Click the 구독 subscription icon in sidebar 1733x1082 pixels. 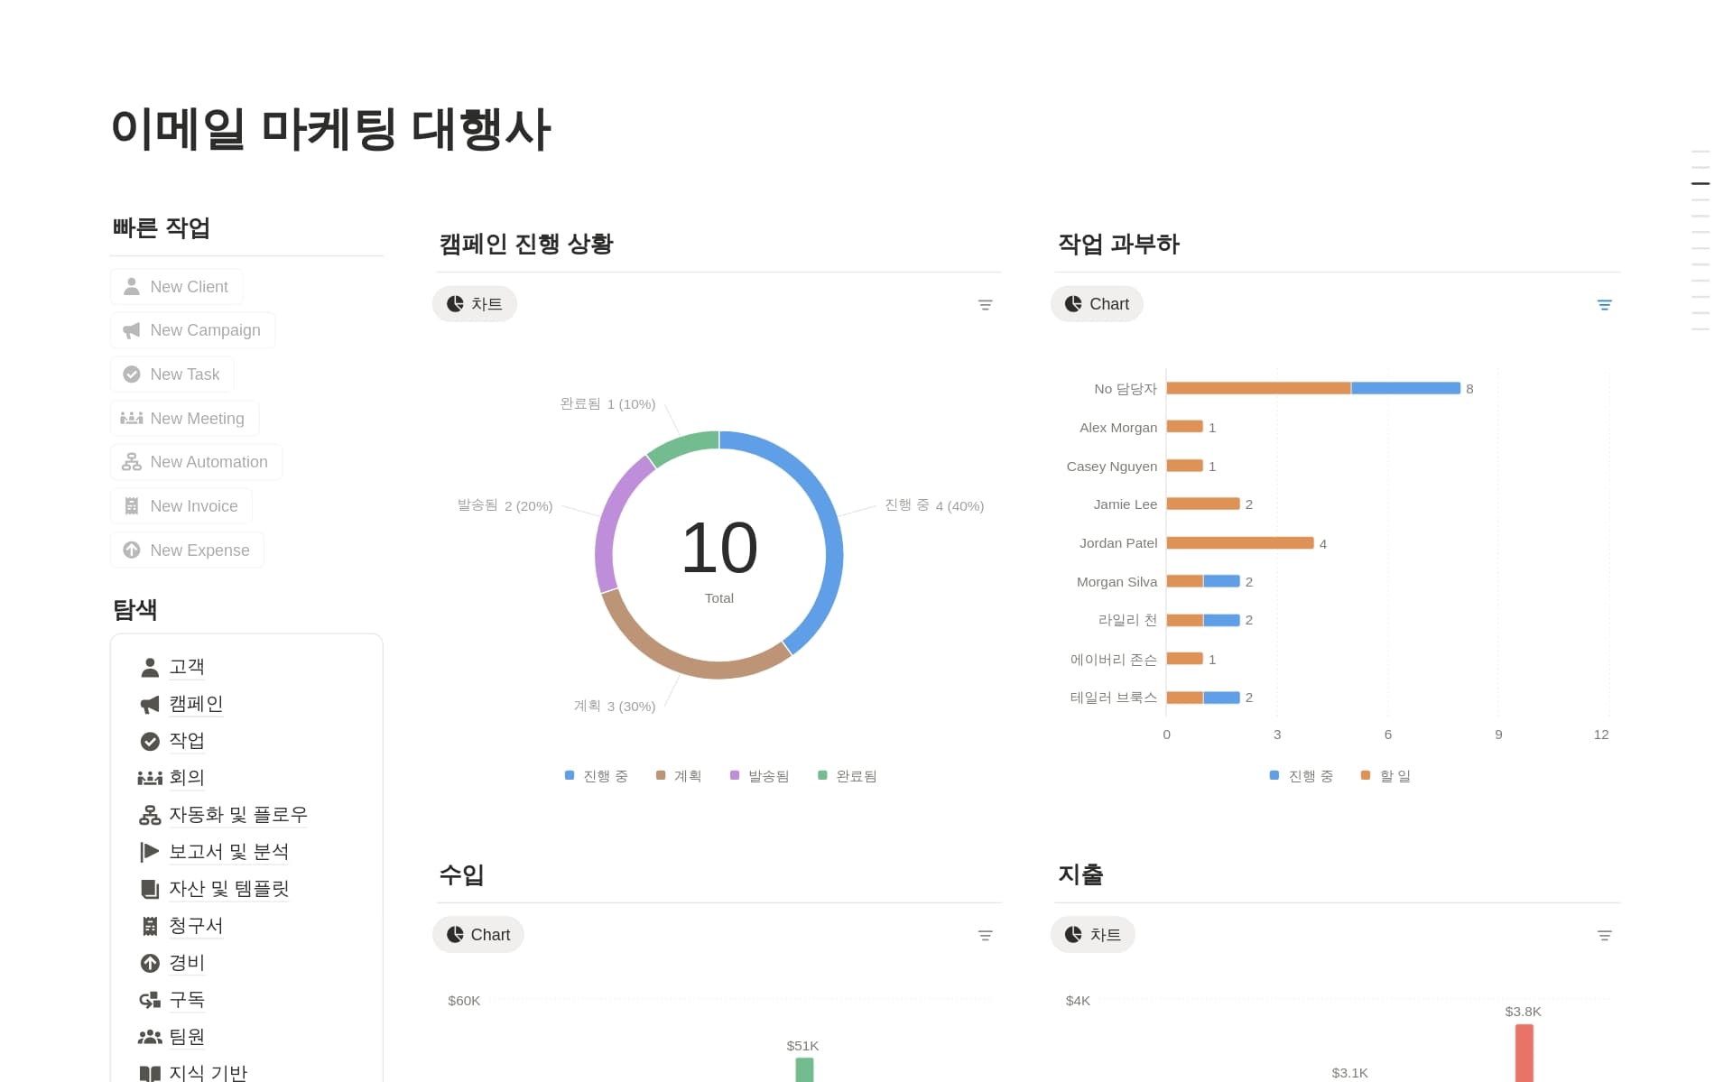click(150, 1000)
